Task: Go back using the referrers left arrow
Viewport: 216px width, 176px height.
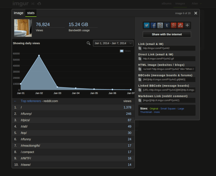Action: point(15,101)
